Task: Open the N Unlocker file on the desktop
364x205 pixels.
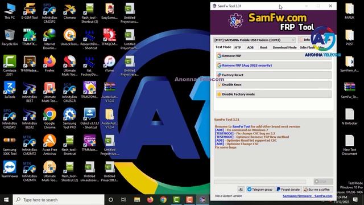Action: point(349,117)
